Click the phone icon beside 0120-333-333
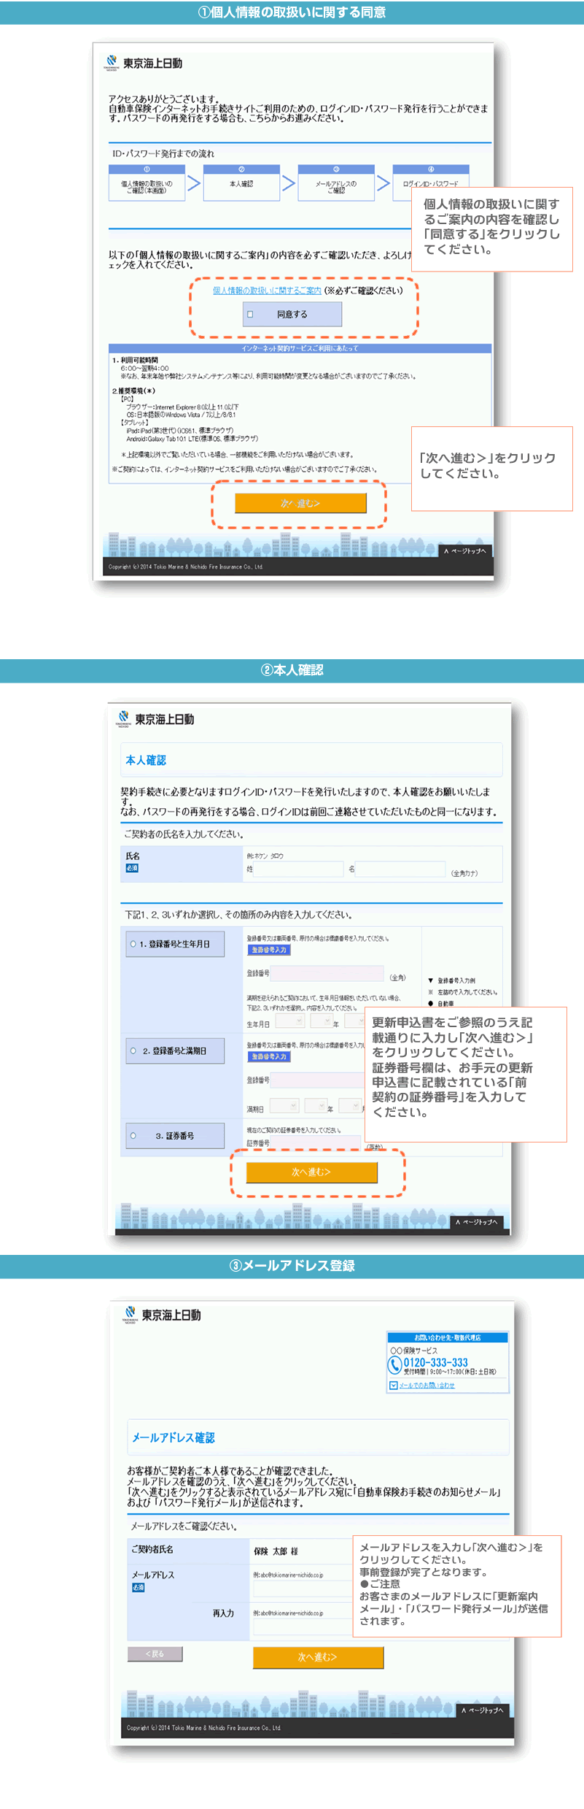 394,1364
